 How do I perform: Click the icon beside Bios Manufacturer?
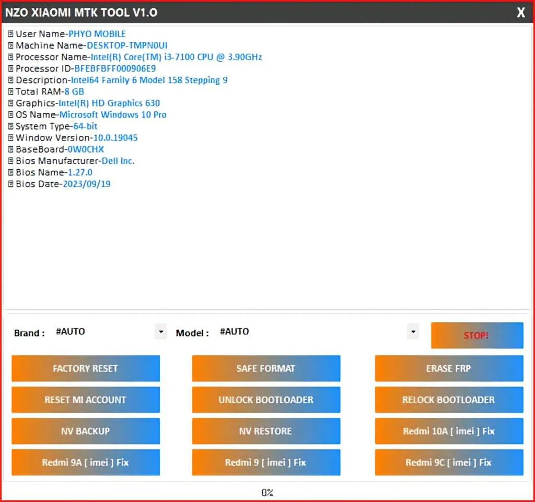coord(10,160)
